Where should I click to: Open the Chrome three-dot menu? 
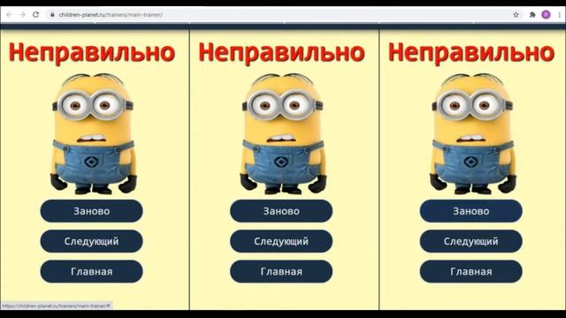tap(560, 15)
